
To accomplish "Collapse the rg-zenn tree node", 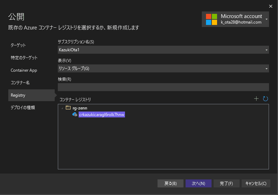I will pos(62,108).
